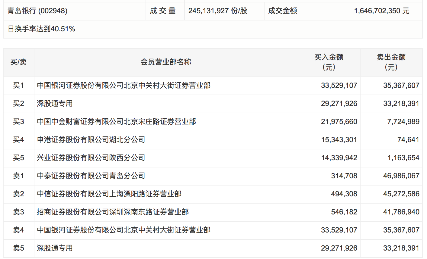
Task: Select buy amount 15,343,301
Action: pos(339,140)
